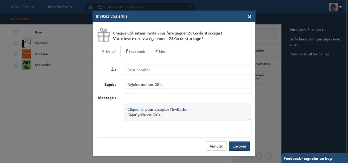Toggle the select-all contacts checkbox
Image resolution: width=348 pixels, height=163 pixels.
coord(16,32)
